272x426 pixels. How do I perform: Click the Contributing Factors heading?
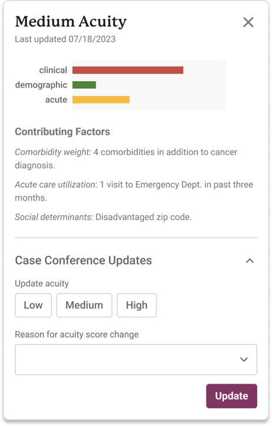click(x=62, y=132)
